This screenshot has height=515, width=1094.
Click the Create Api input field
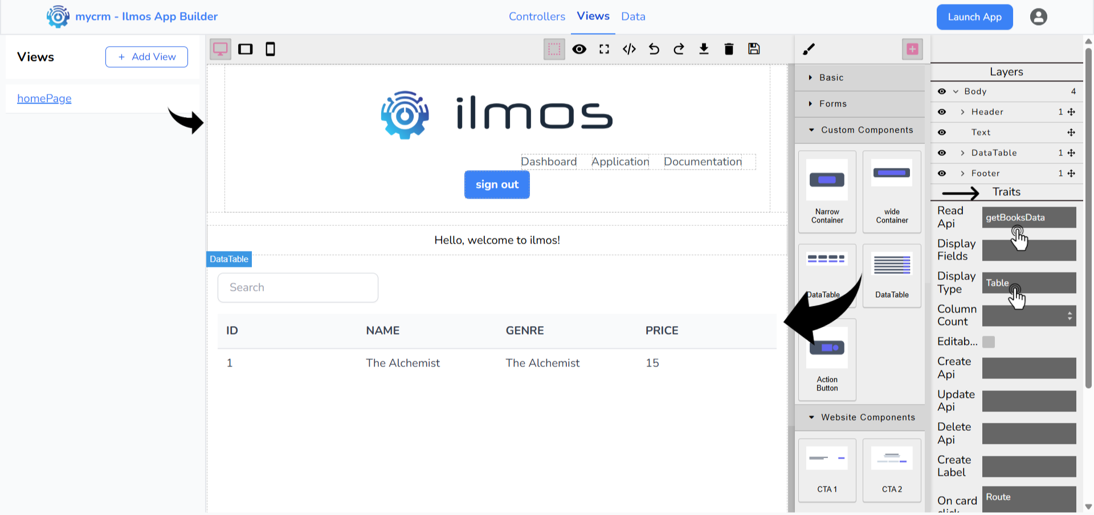1029,368
